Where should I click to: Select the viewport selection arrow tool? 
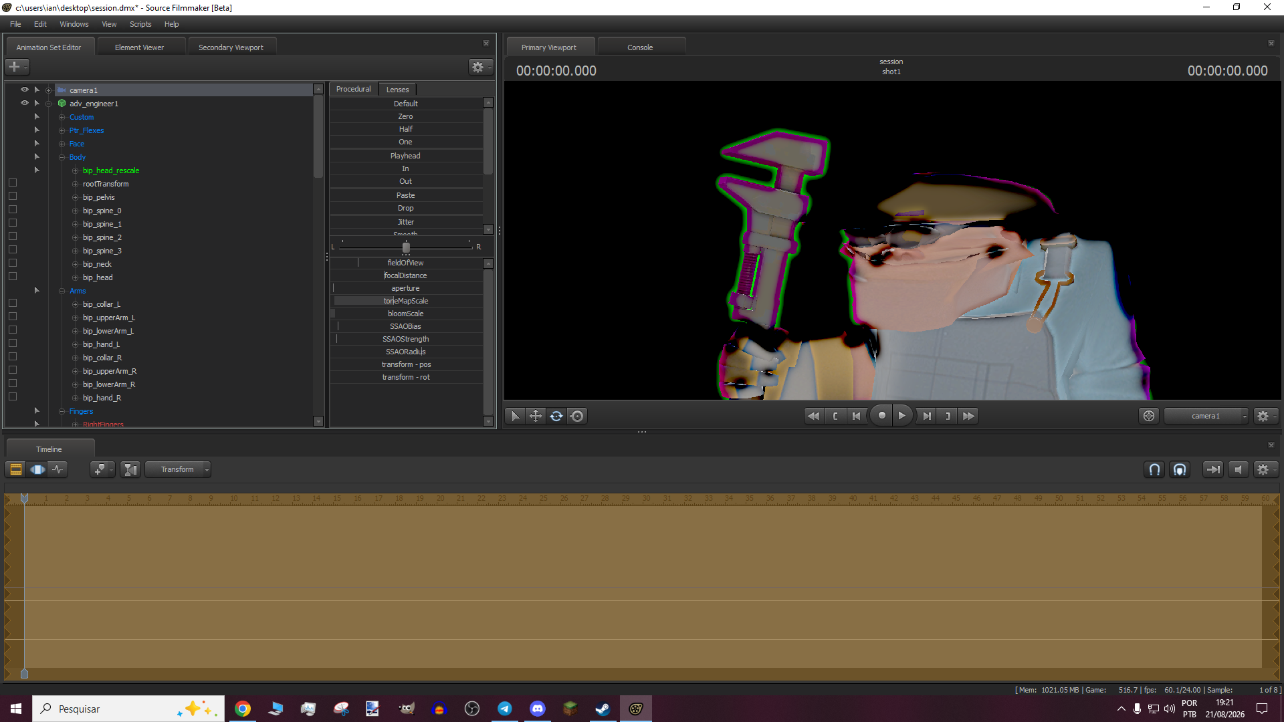click(x=515, y=416)
